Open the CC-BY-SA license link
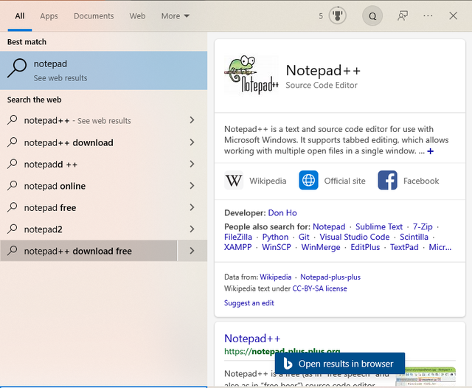Screen dimensions: 472x388 pos(319,288)
